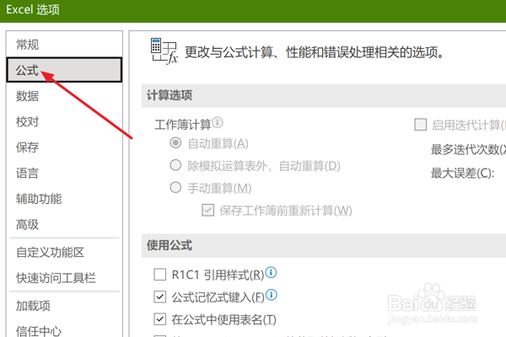Click the 使用公式 section header
The height and width of the screenshot is (337, 506).
[x=324, y=245]
